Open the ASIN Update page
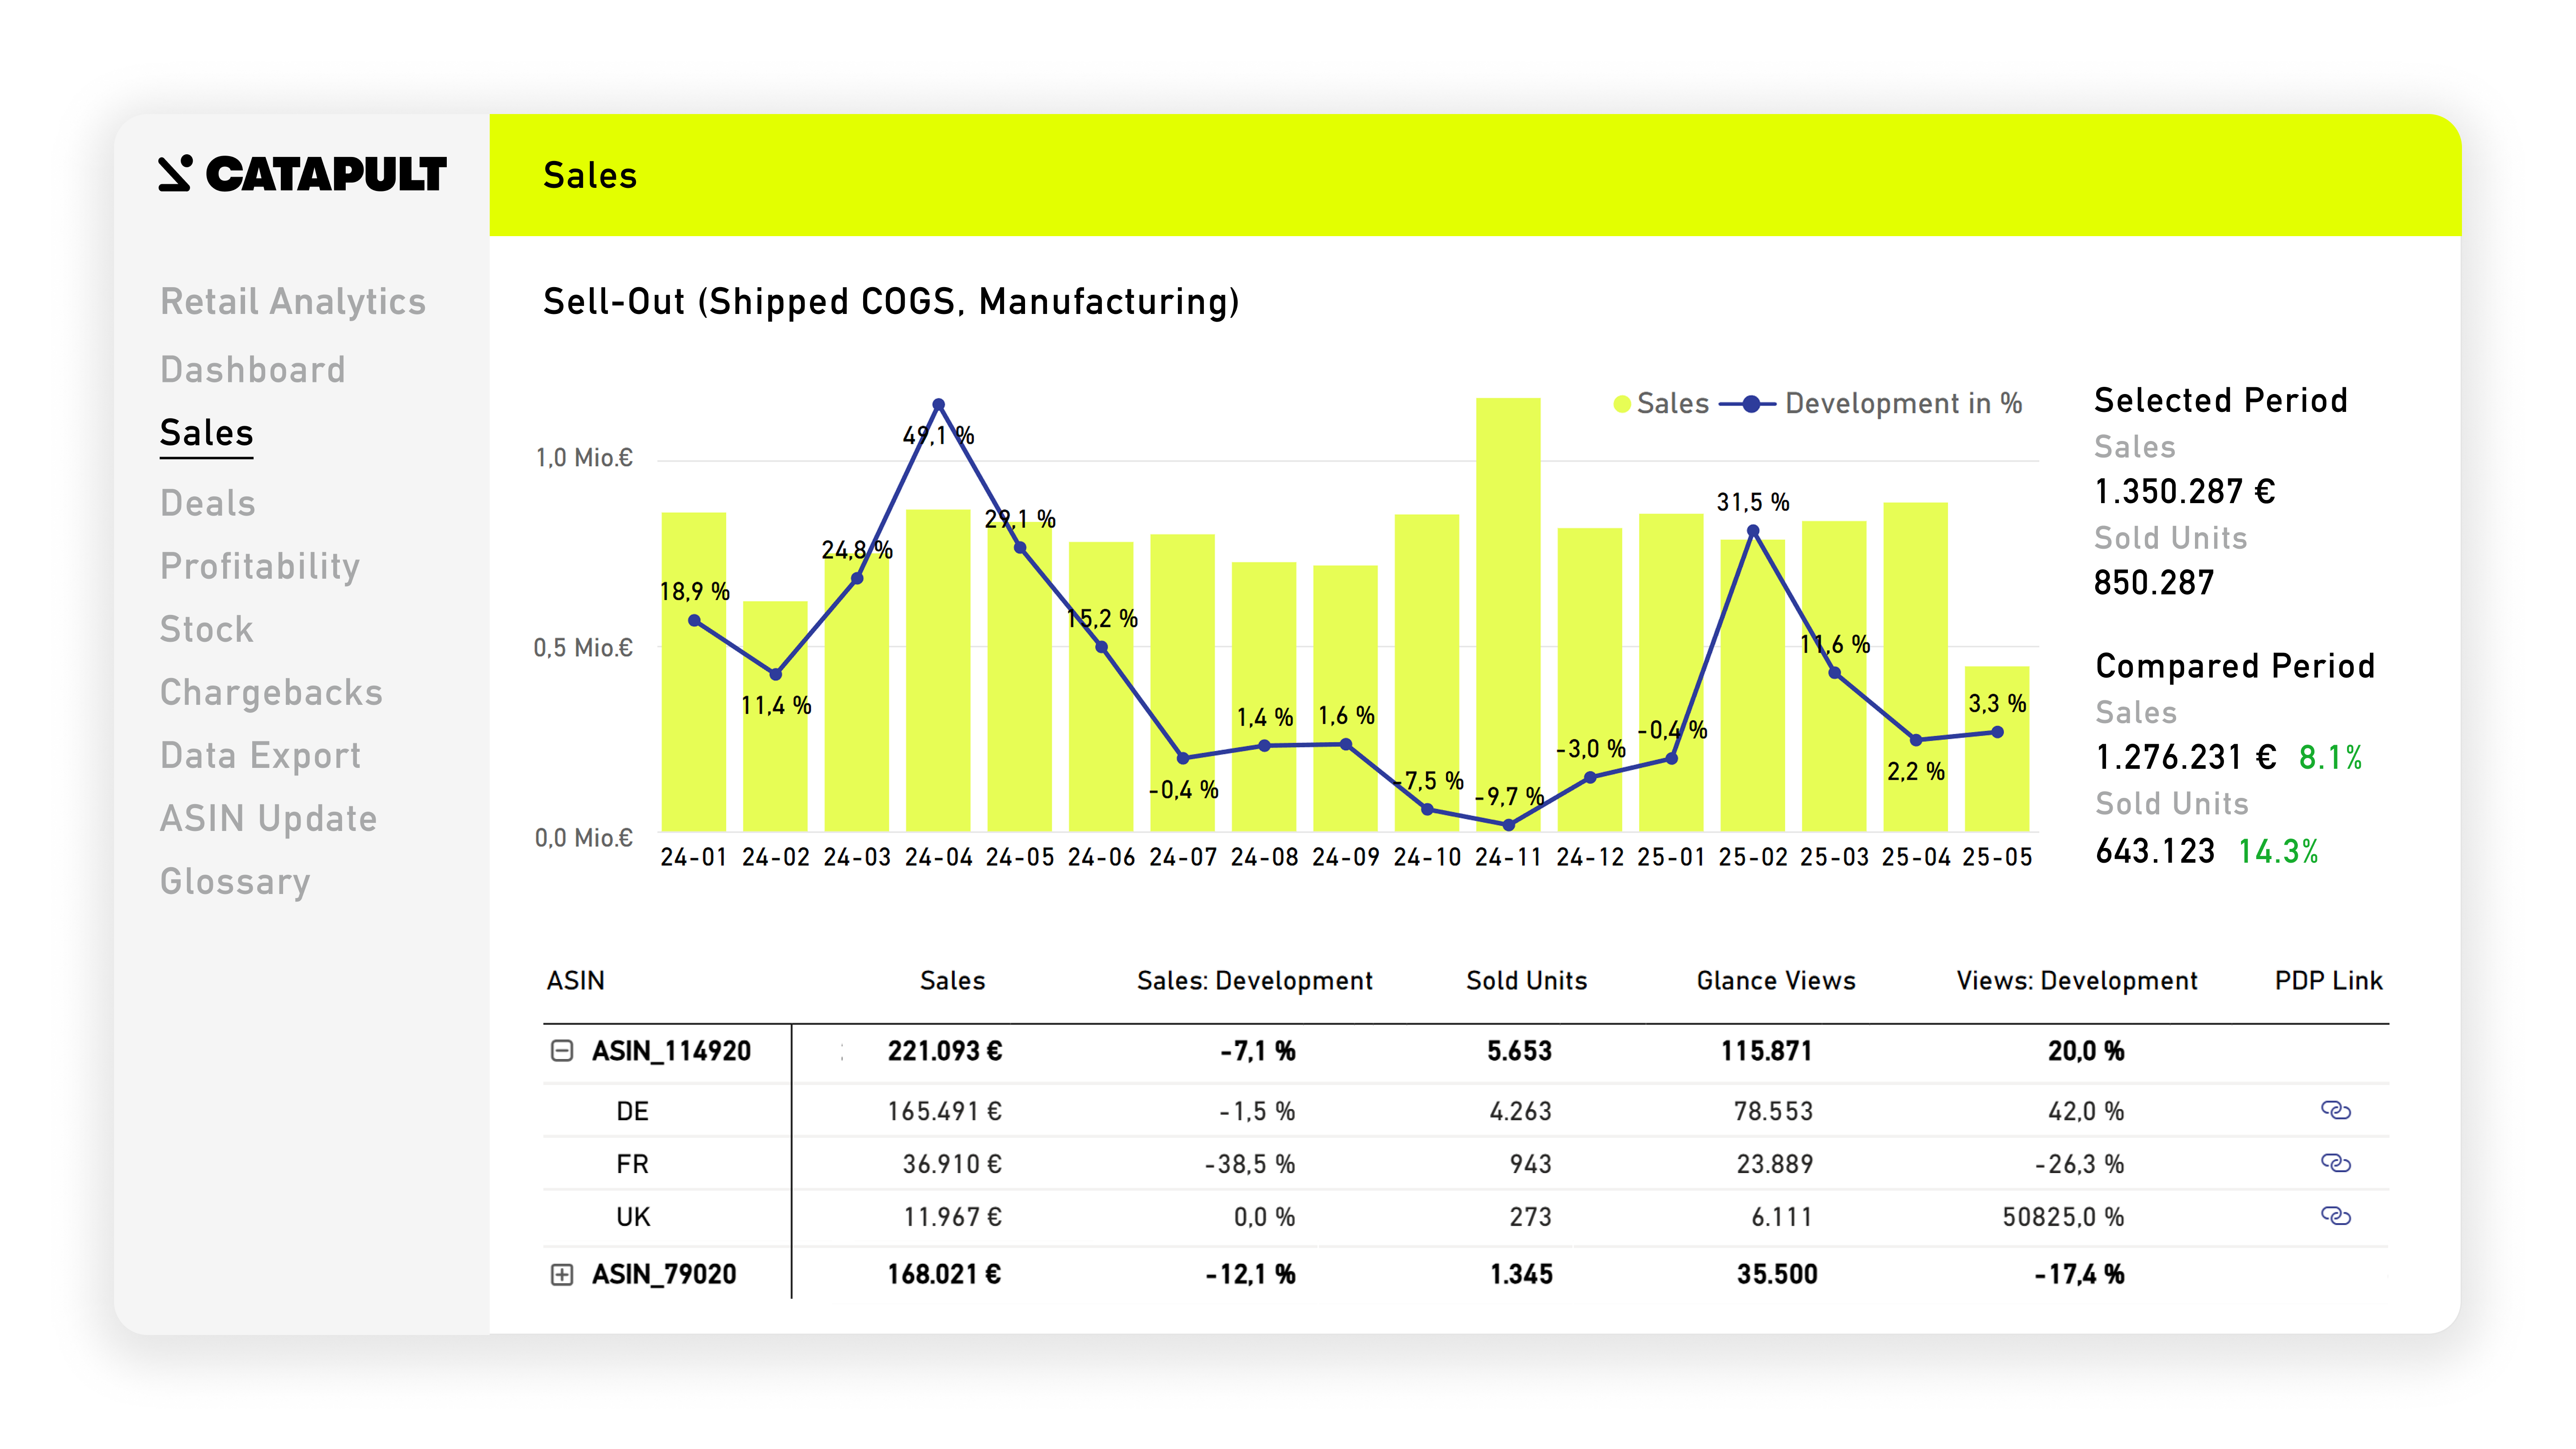This screenshot has height=1449, width=2576. tap(268, 818)
